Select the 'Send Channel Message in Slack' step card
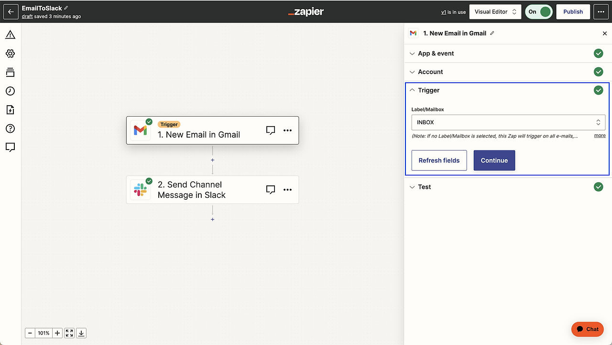The image size is (612, 345). pyautogui.click(x=213, y=190)
